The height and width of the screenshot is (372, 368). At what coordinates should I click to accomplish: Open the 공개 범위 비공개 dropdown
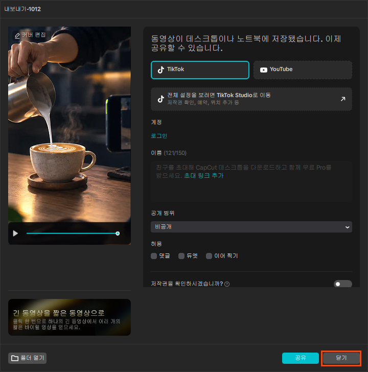click(251, 227)
